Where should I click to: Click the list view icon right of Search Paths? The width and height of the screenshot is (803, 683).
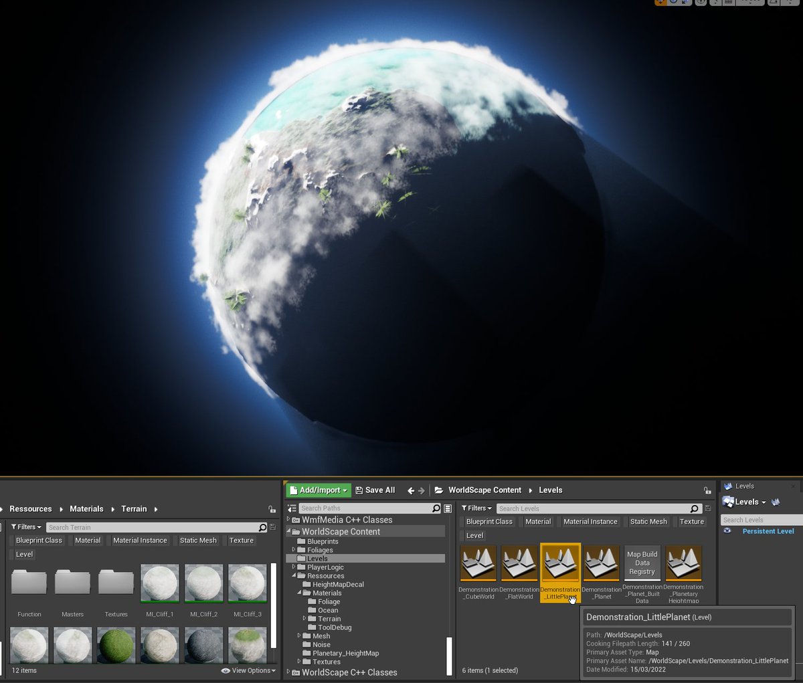coord(447,508)
